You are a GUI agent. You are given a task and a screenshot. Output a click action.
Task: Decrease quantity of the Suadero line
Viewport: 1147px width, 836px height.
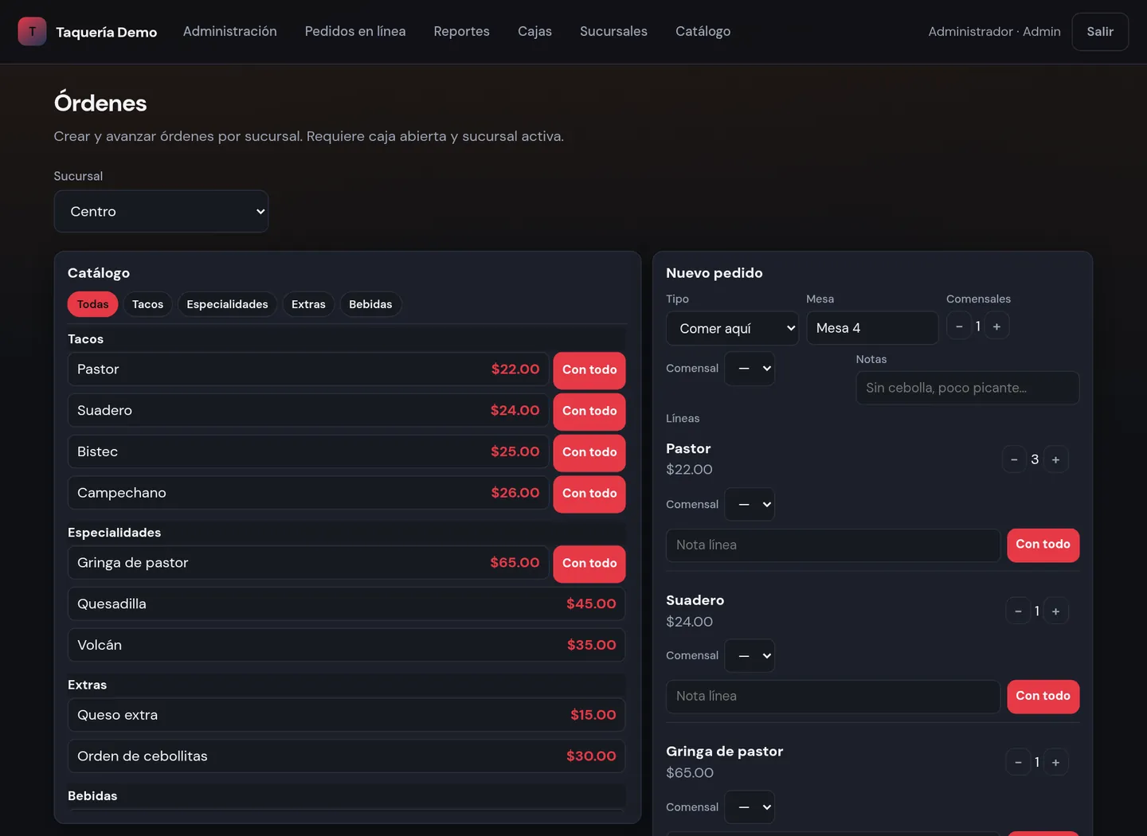coord(1018,611)
